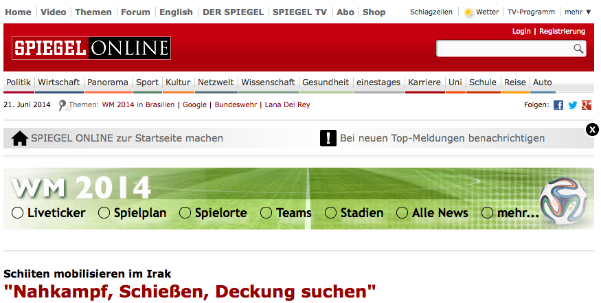Click the Login link
601x303 pixels.
(521, 31)
